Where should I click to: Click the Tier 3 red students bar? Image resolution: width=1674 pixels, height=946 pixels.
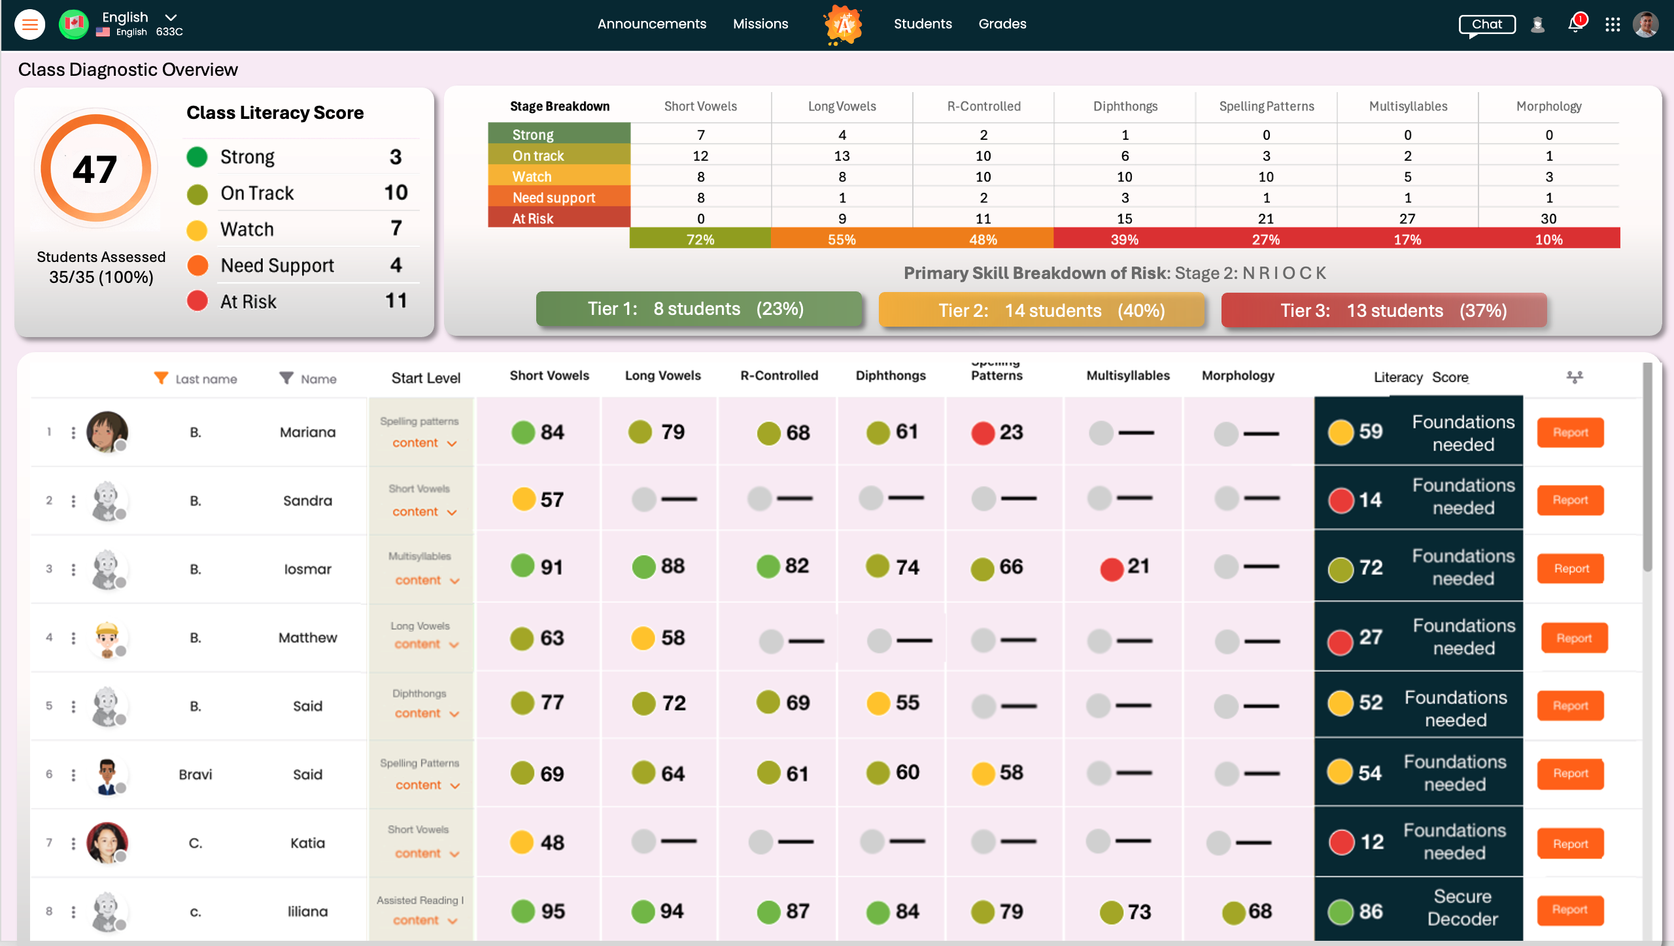tap(1384, 310)
